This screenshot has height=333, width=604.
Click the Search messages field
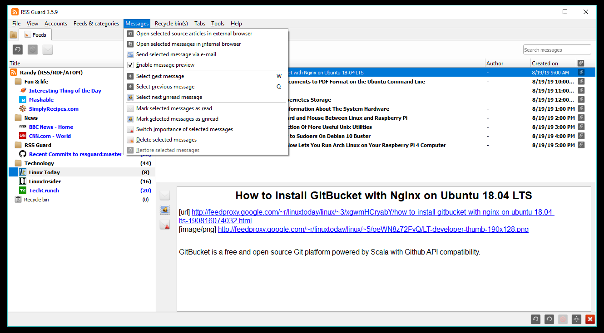(557, 50)
